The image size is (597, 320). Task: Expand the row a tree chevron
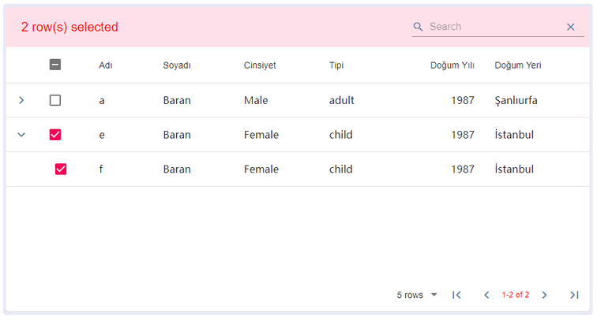[21, 100]
